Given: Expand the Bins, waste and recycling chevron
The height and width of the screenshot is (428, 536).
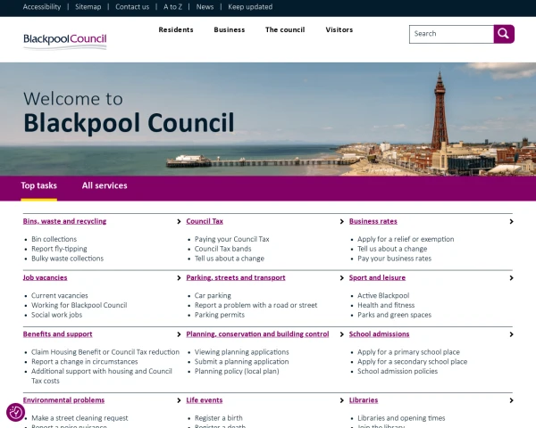Looking at the screenshot, I should click(179, 221).
